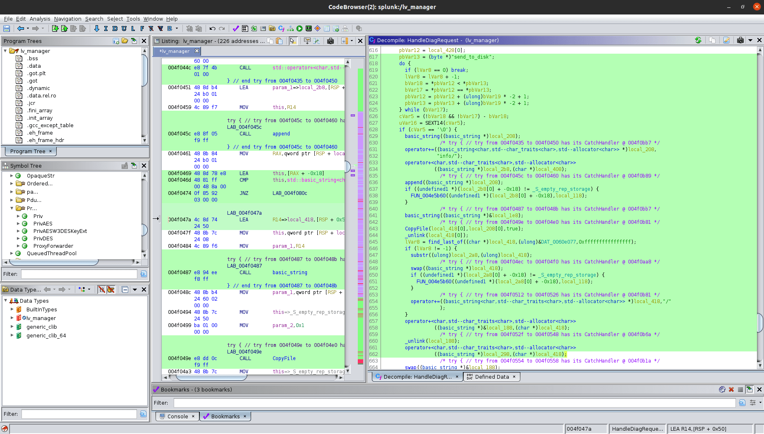Screen dimensions: 764x434
Task: Toggle the Listing mouse hover mode button
Action: coord(292,41)
